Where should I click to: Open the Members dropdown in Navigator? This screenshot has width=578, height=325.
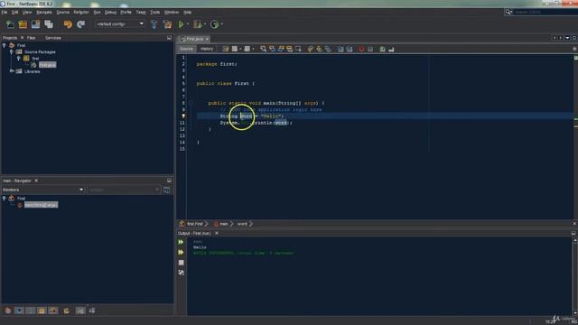(x=42, y=190)
